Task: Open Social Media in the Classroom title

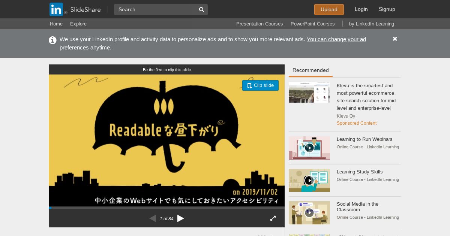Action: pyautogui.click(x=357, y=207)
